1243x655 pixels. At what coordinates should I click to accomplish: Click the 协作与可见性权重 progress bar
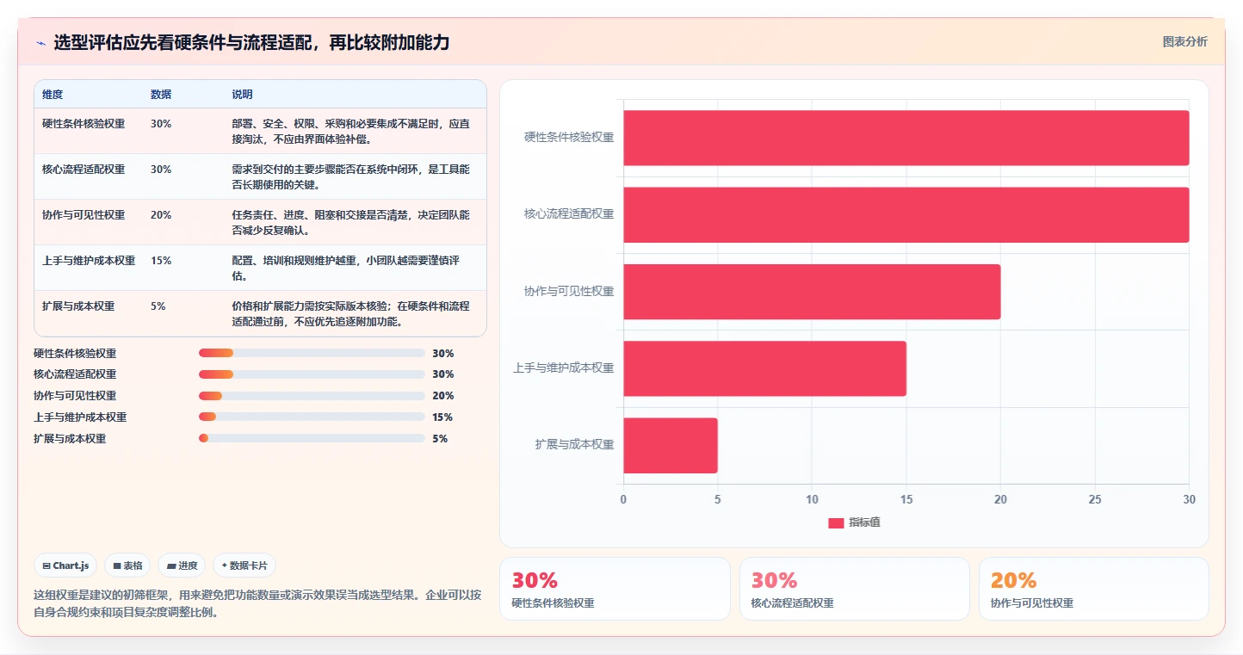pos(312,396)
